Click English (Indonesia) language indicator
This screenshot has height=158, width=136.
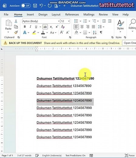pos(52,156)
